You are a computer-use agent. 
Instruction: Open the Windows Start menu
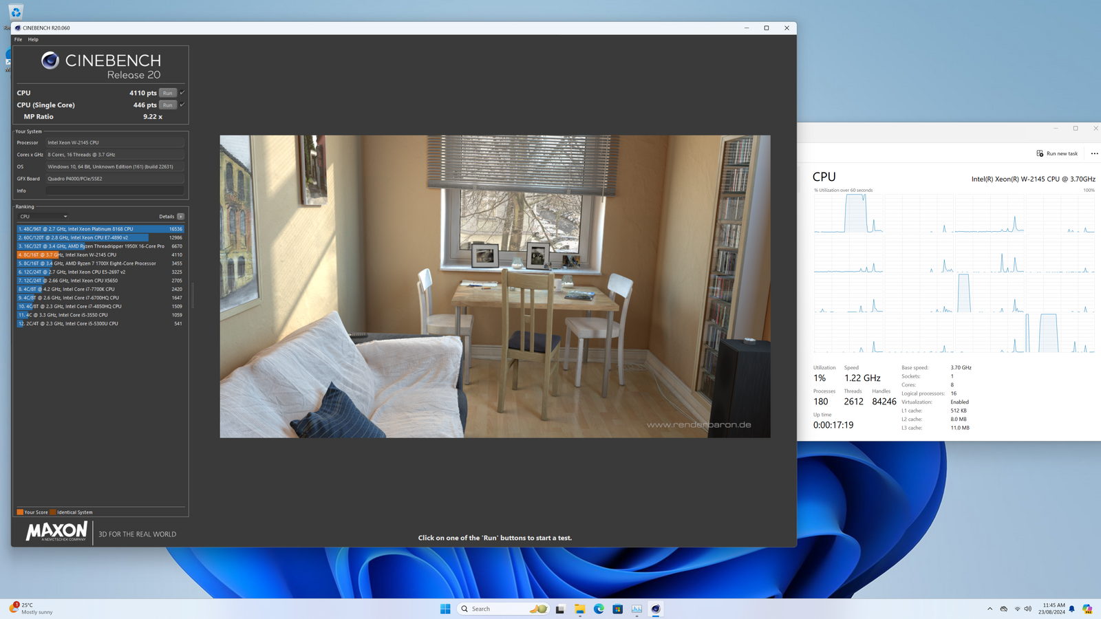pos(445,609)
